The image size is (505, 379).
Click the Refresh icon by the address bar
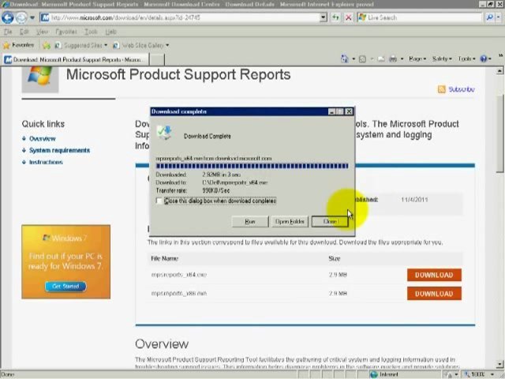coord(335,17)
